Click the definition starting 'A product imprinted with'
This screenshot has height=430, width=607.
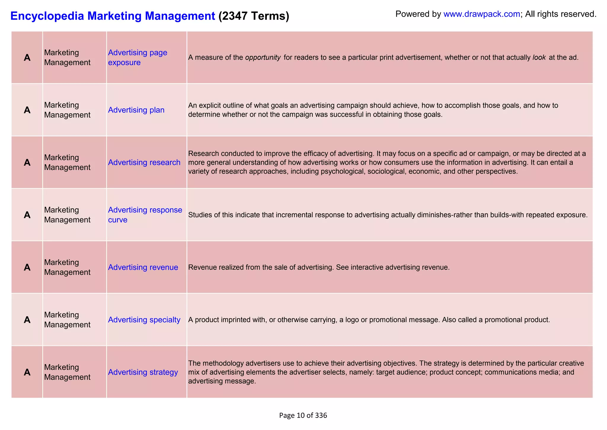(369, 320)
